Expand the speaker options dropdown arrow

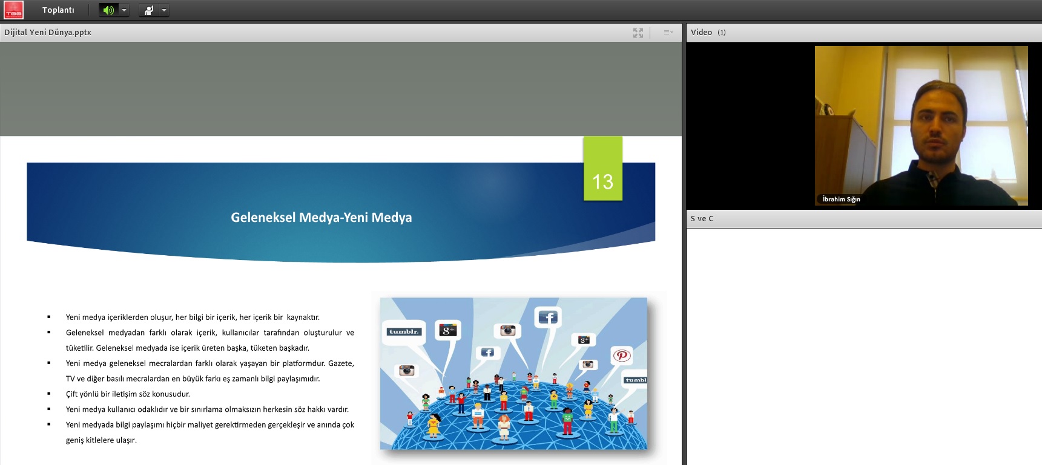point(124,10)
